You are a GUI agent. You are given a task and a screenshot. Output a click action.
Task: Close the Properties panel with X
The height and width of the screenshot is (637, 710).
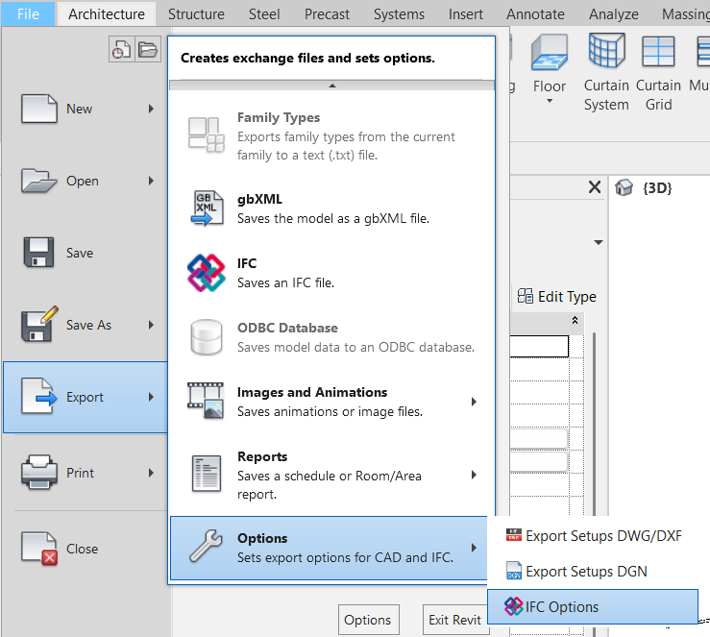pyautogui.click(x=595, y=187)
